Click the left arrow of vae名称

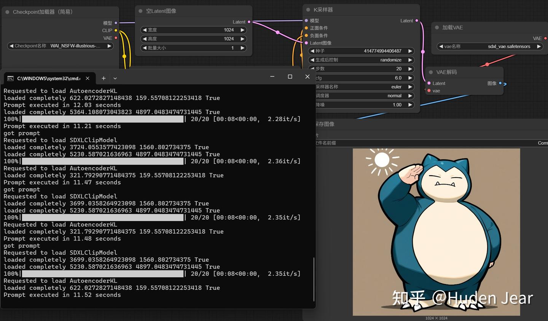441,46
